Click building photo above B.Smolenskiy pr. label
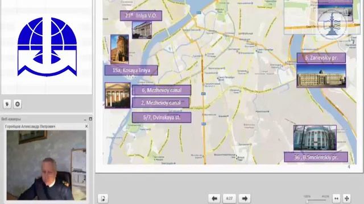Viewport: 364px width, 204px height. [315, 138]
